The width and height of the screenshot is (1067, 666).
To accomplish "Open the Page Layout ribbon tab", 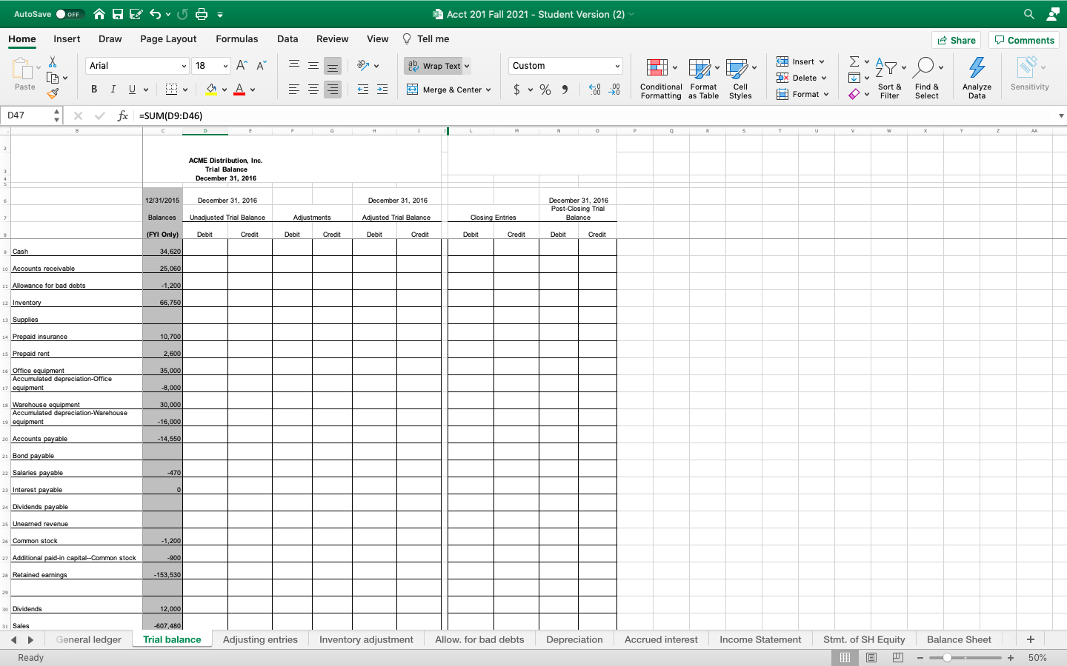I will pyautogui.click(x=168, y=39).
